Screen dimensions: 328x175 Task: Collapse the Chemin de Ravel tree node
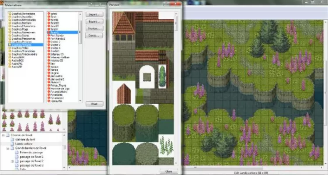tap(4, 136)
